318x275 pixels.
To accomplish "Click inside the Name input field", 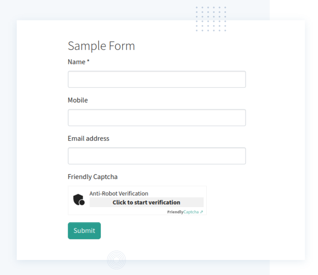I will (x=157, y=79).
